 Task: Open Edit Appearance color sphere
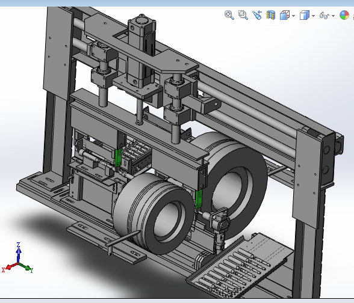[x=344, y=16]
